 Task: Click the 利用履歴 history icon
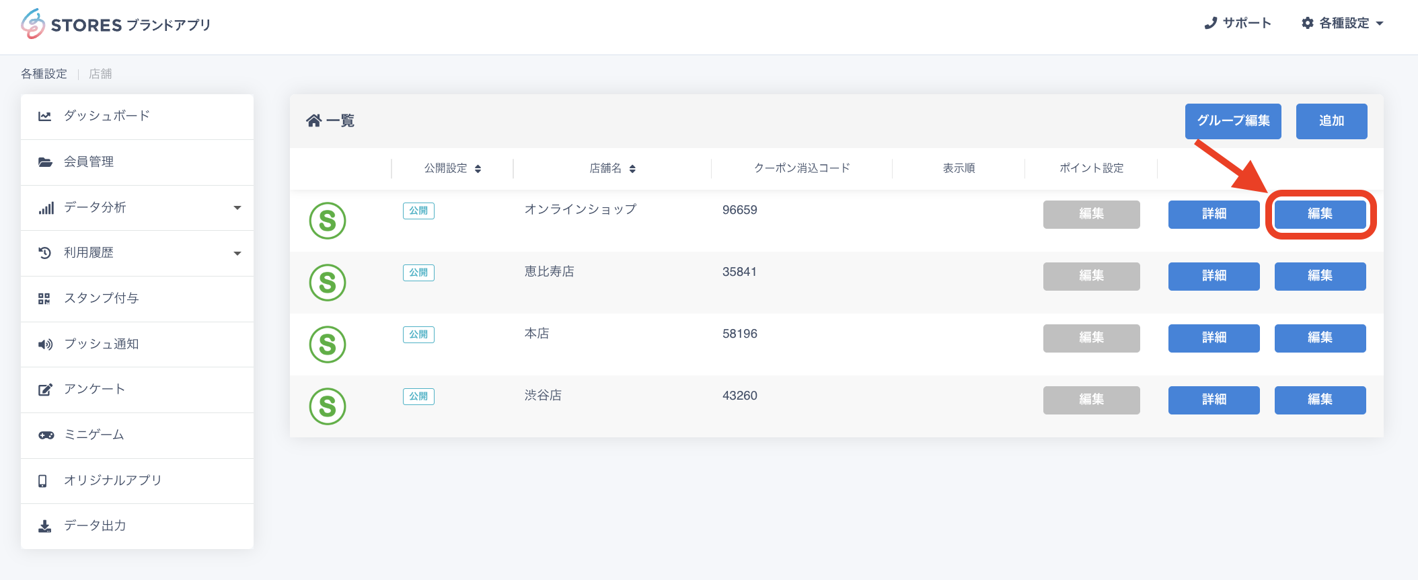pos(45,253)
